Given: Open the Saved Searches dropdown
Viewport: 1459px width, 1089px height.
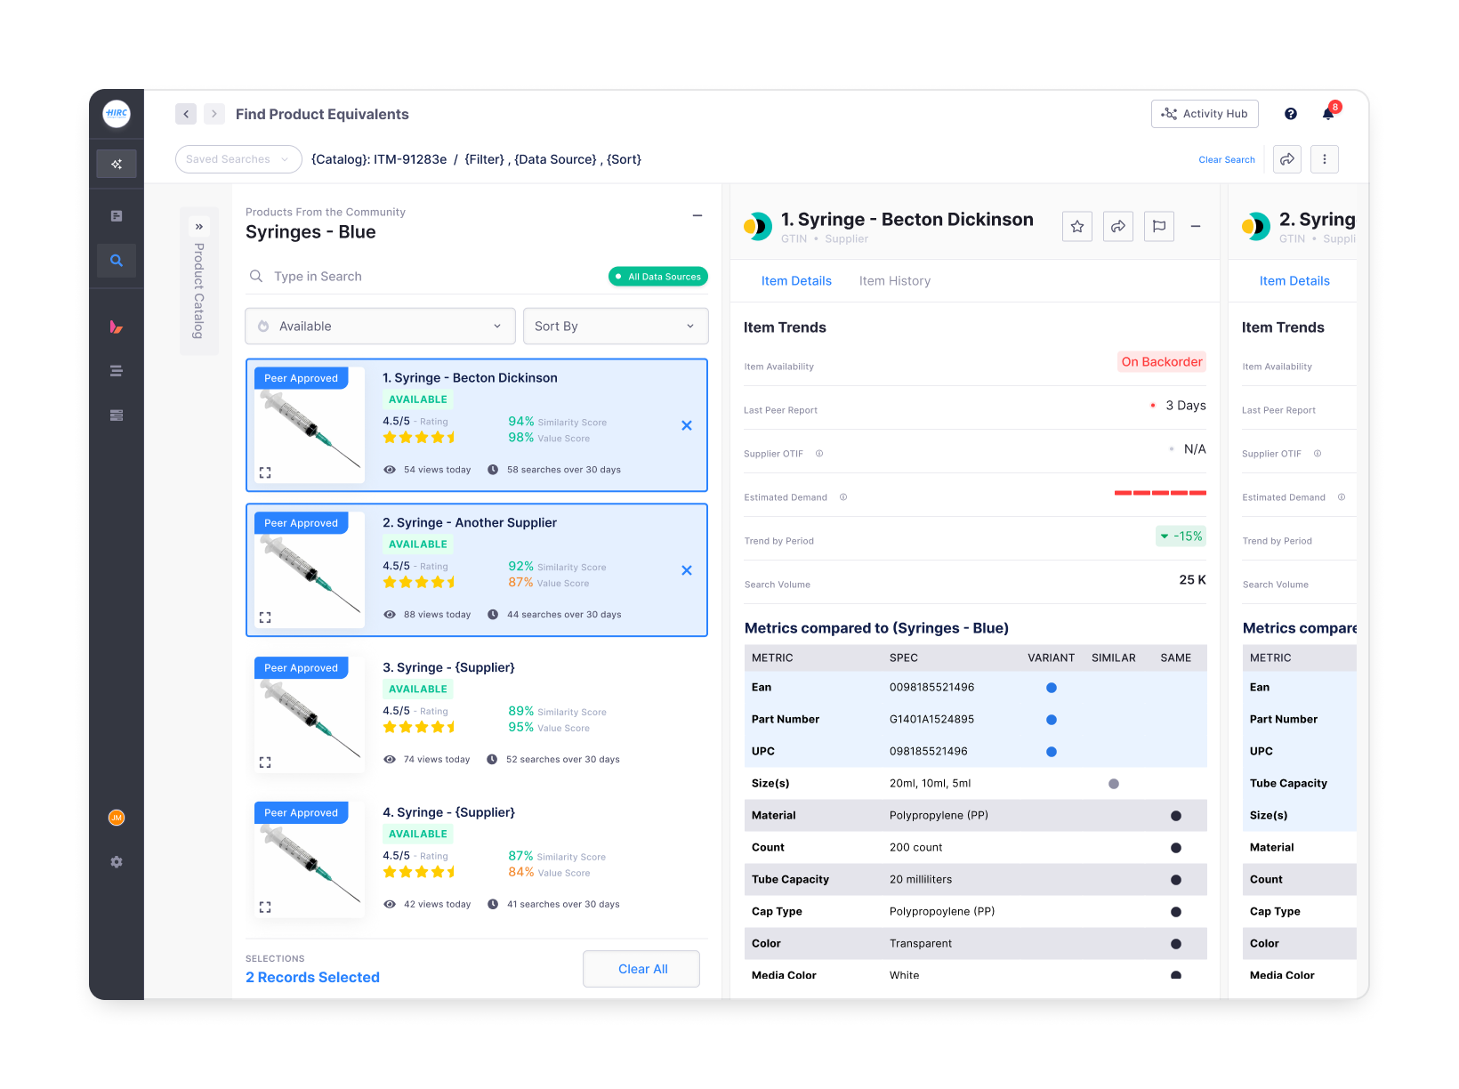Looking at the screenshot, I should 238,159.
